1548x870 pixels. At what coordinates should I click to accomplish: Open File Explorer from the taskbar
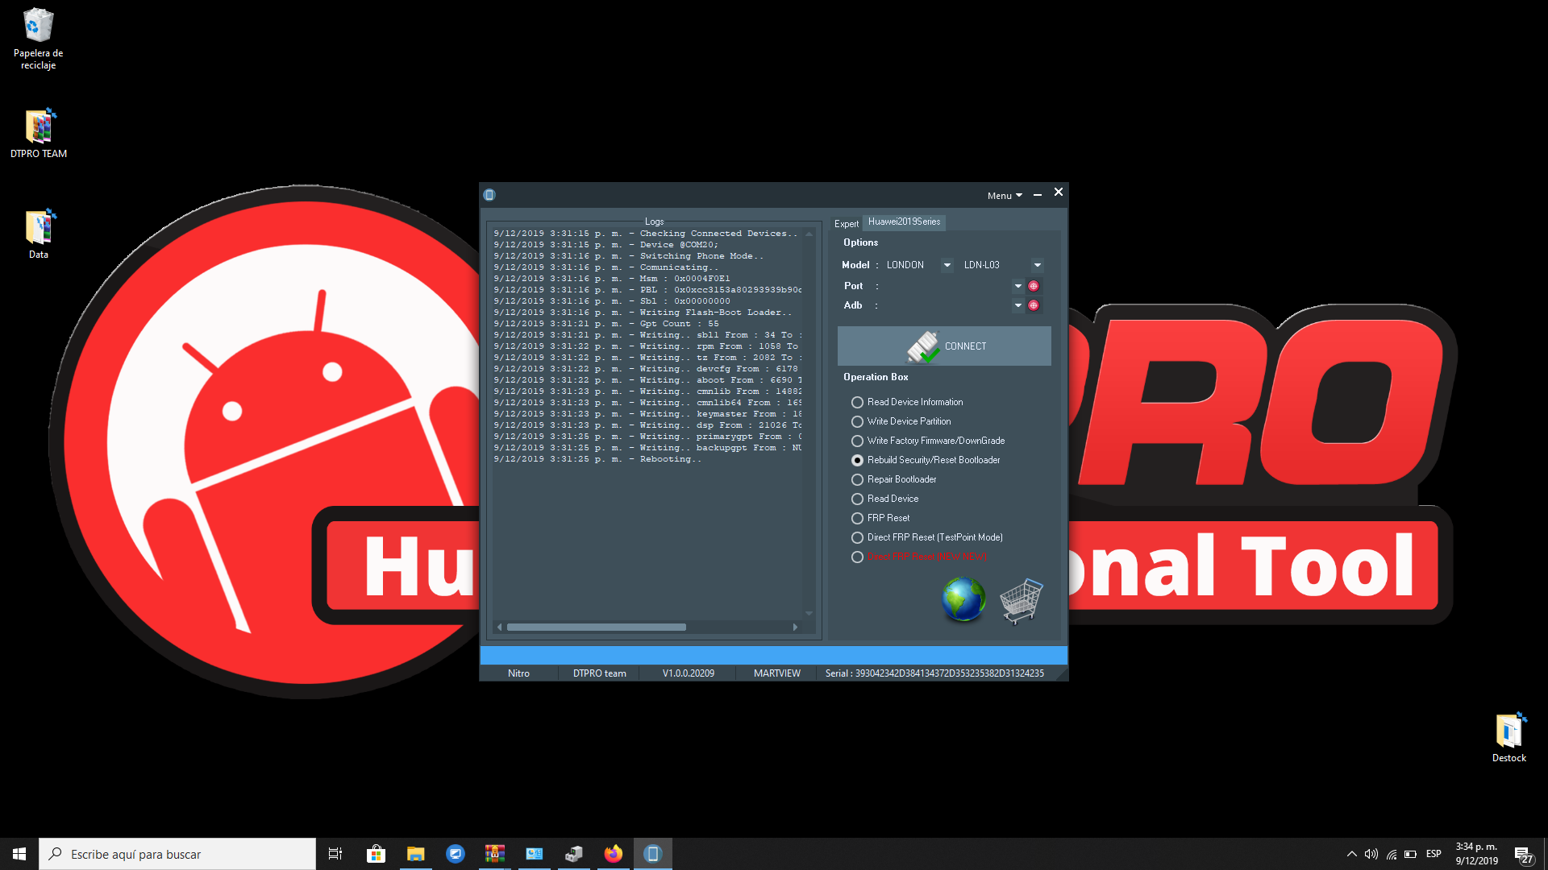(x=415, y=854)
